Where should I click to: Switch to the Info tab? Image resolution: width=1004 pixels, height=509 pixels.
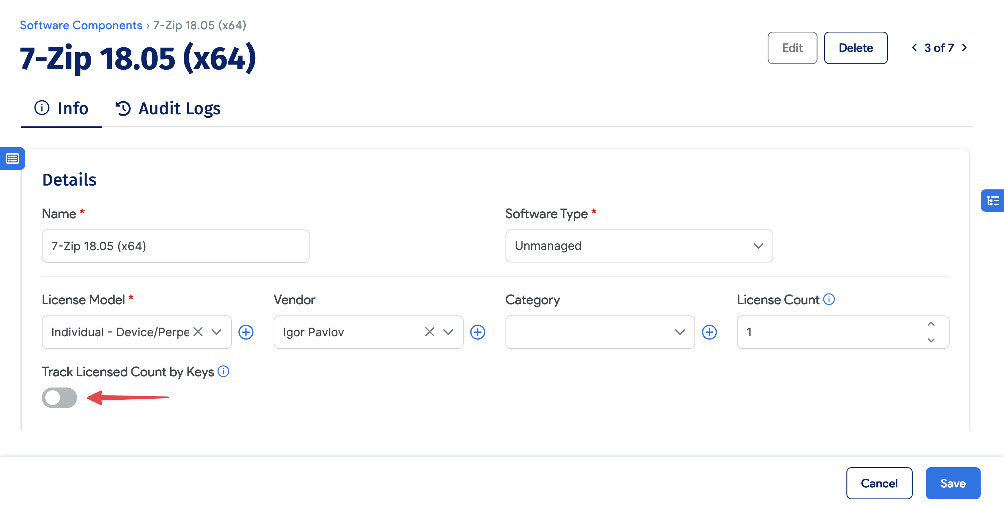[x=62, y=108]
